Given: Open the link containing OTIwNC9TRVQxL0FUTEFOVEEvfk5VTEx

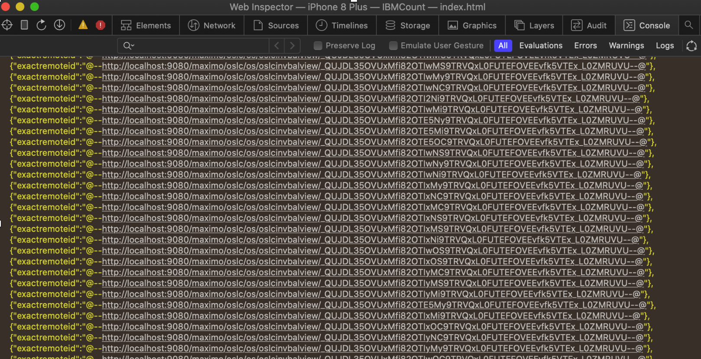Looking at the screenshot, I should [373, 88].
